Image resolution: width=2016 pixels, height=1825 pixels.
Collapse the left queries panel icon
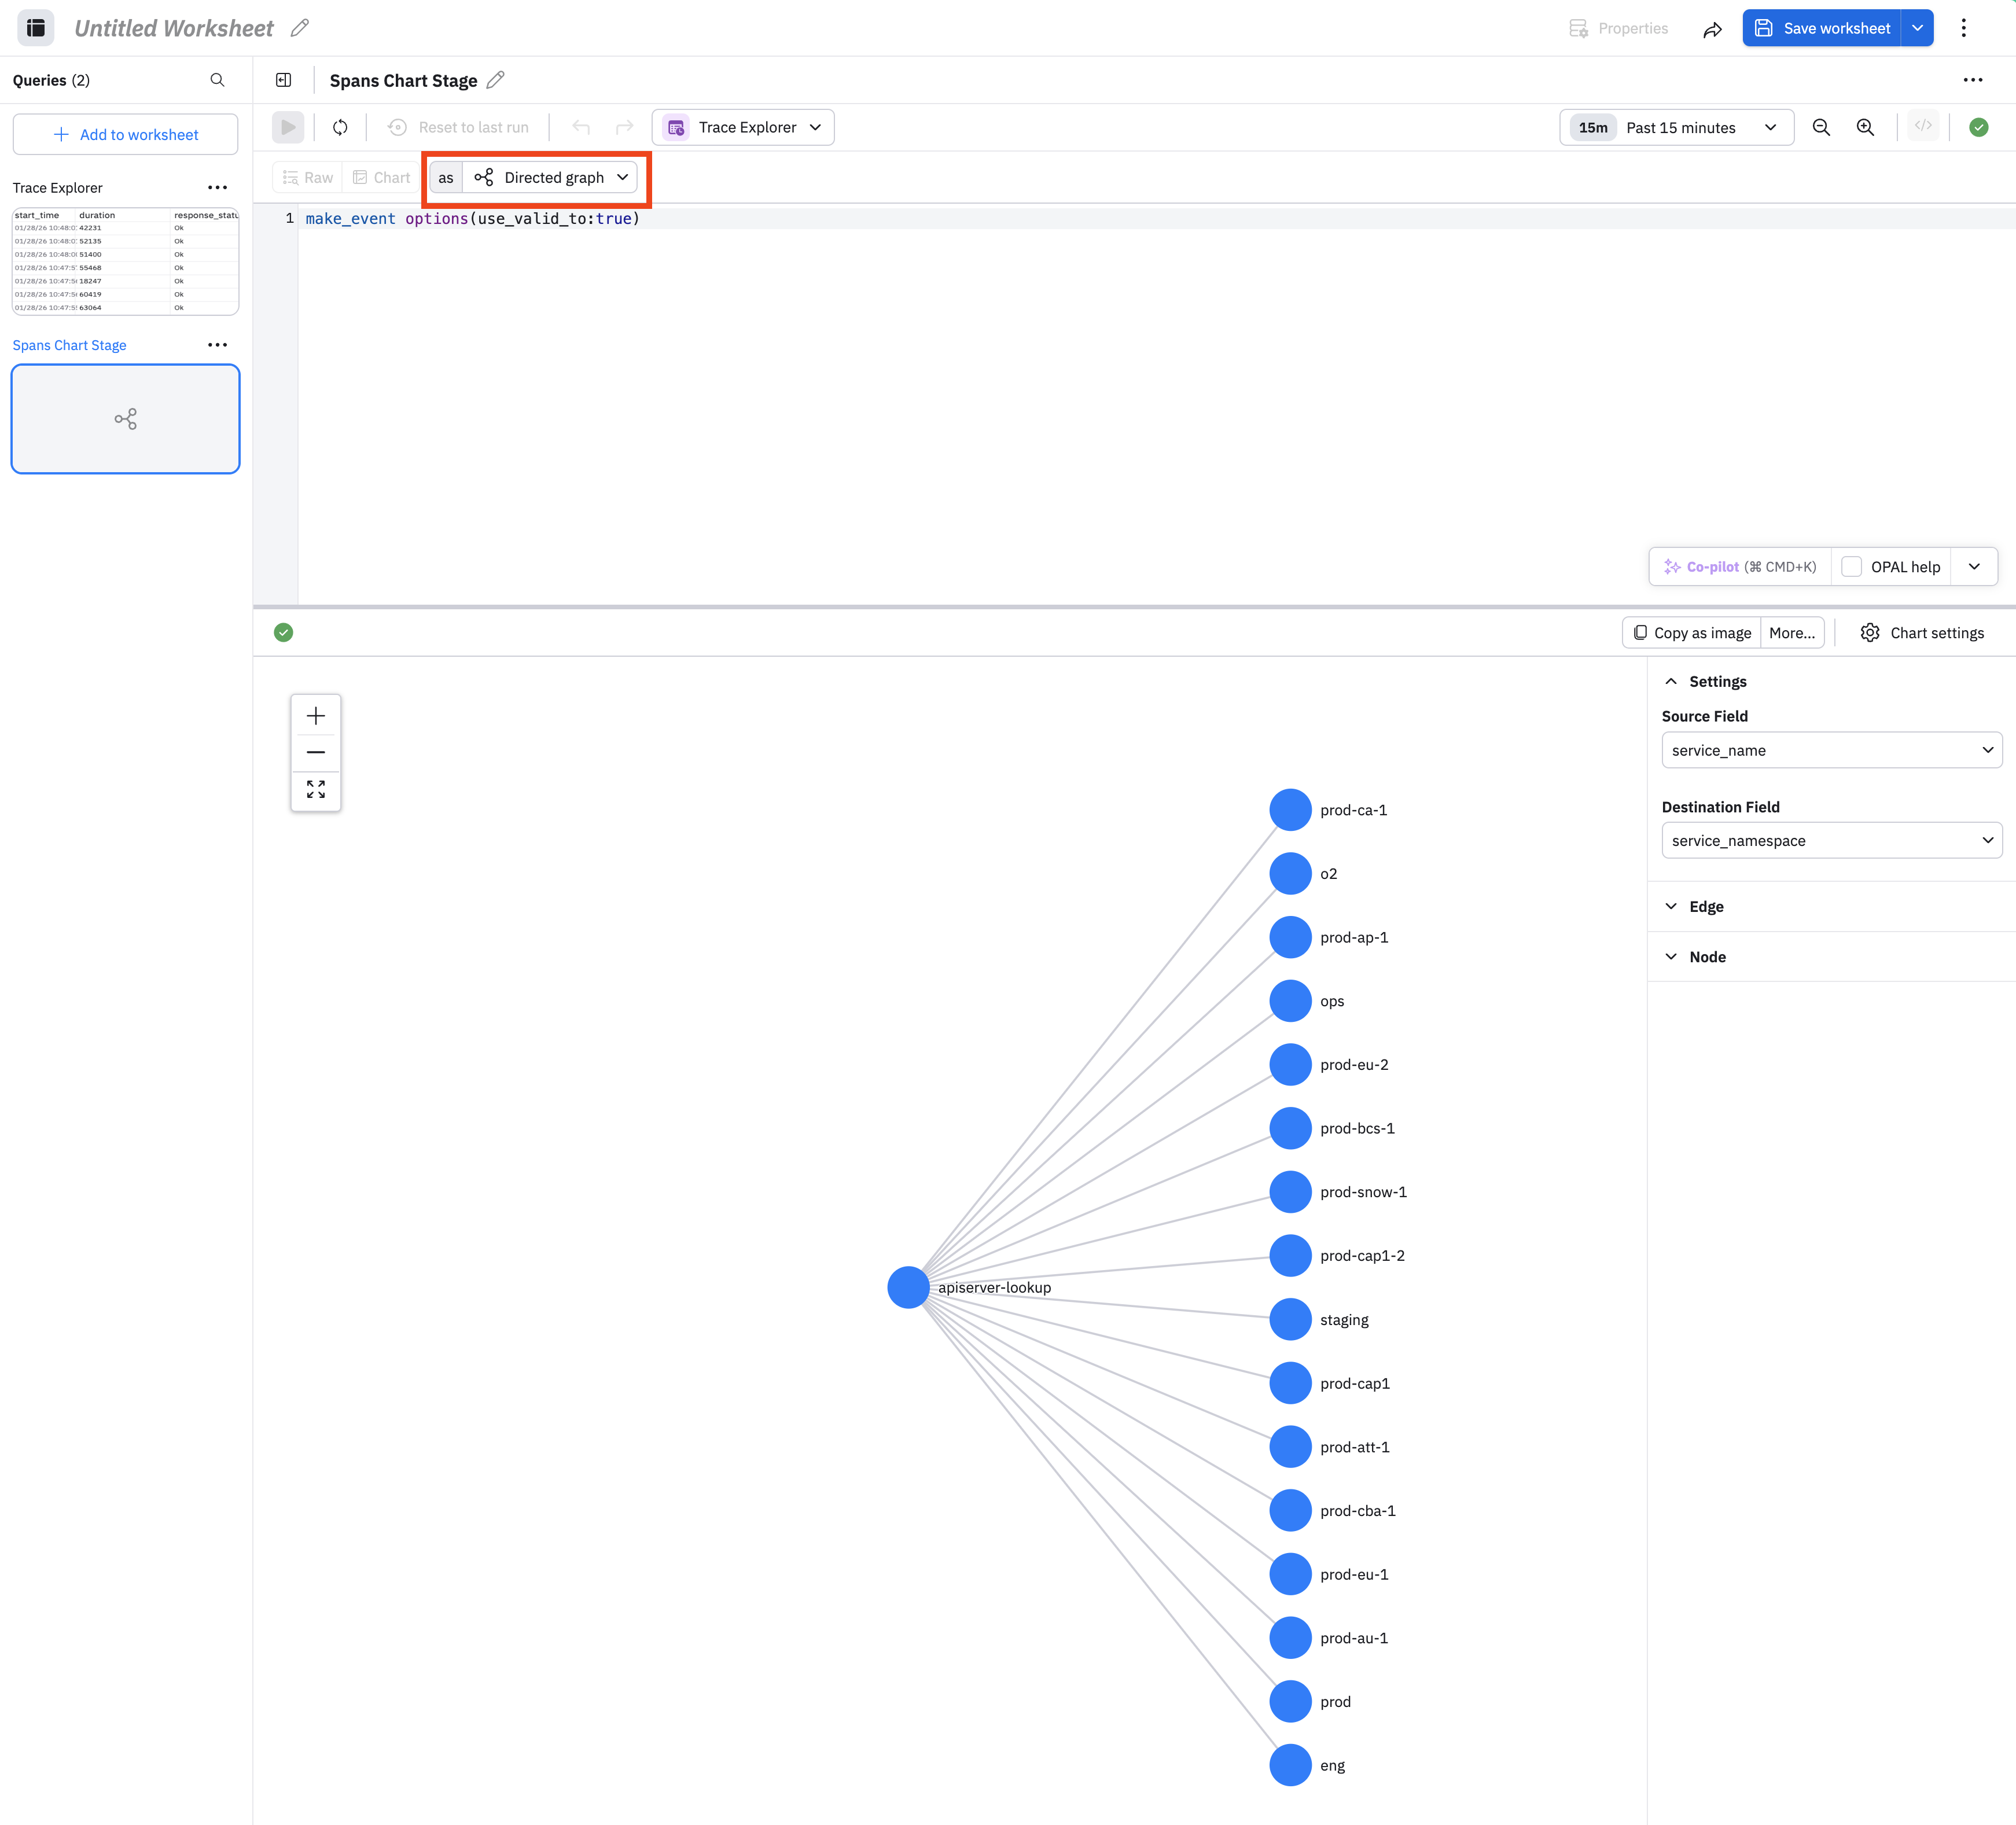(284, 80)
